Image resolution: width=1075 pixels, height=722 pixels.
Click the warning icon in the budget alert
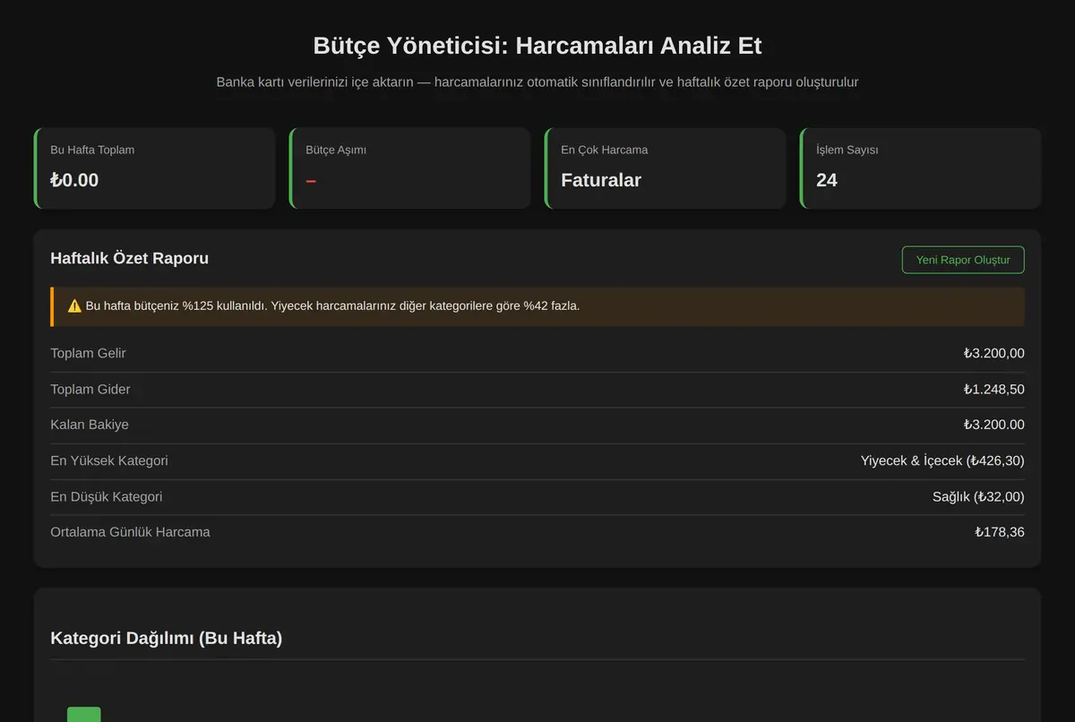74,306
